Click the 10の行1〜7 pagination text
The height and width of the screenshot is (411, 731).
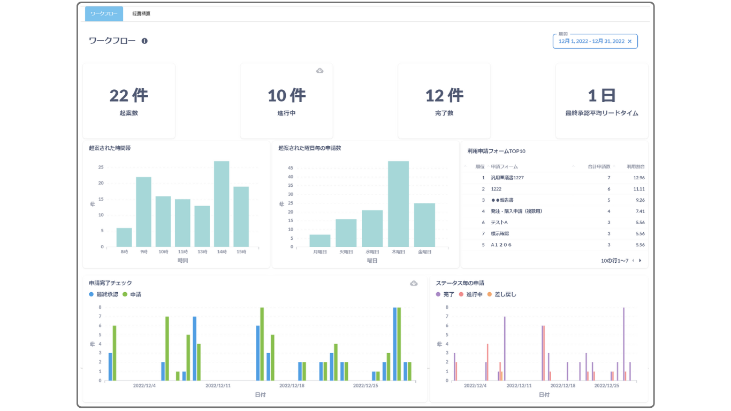point(614,261)
